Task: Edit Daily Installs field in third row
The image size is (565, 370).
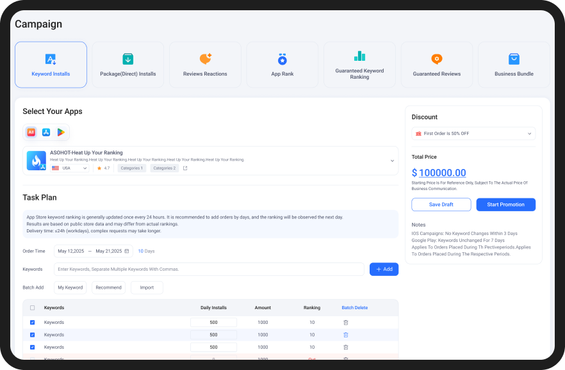Action: (x=214, y=348)
